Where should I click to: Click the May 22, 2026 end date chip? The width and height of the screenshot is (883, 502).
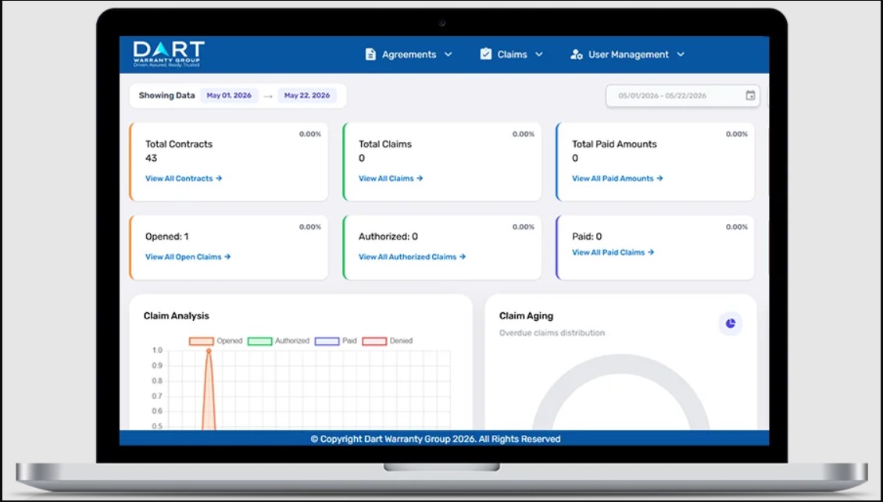click(x=307, y=96)
